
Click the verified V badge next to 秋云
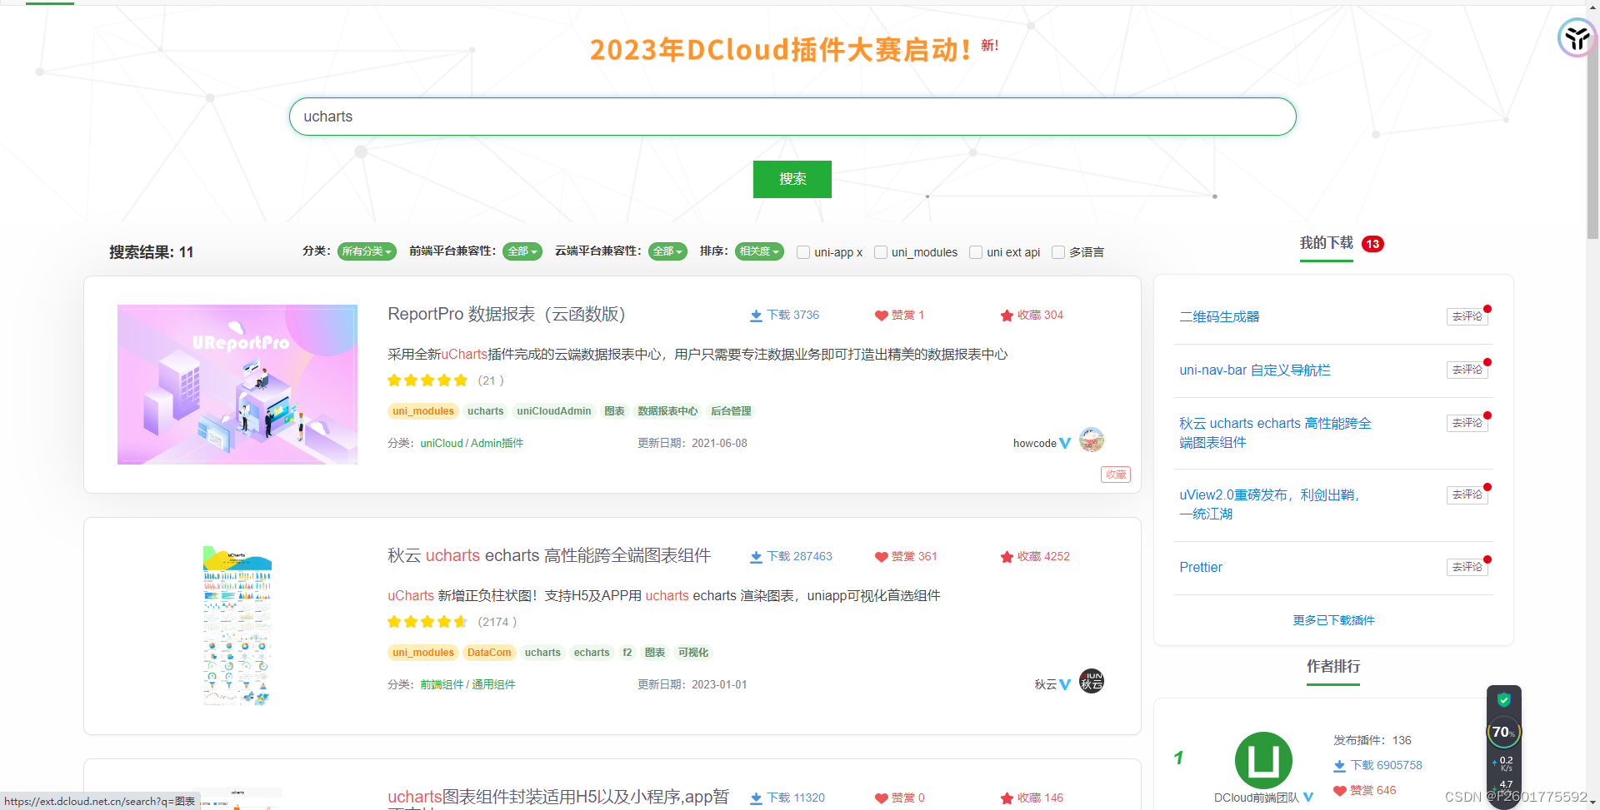click(x=1065, y=684)
